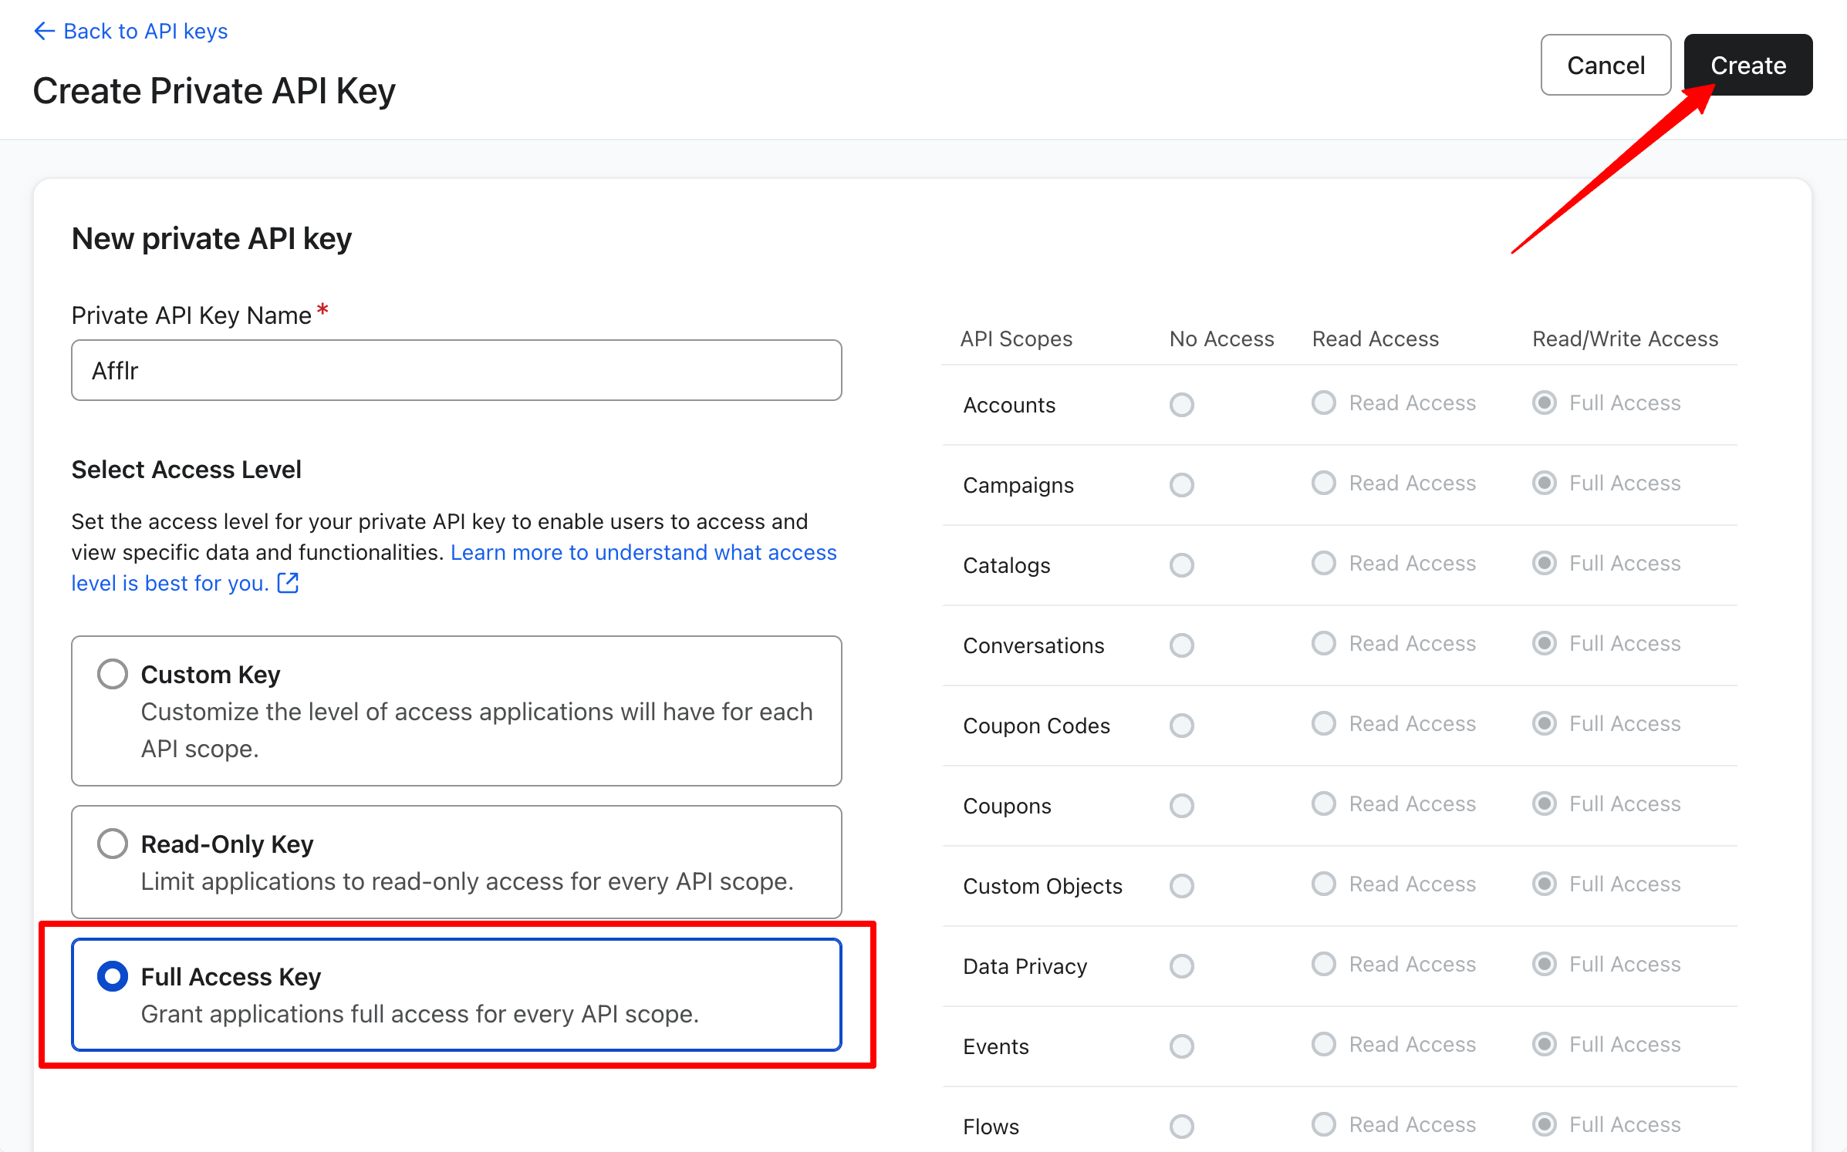Choose Read Access for Campaigns

pos(1323,483)
